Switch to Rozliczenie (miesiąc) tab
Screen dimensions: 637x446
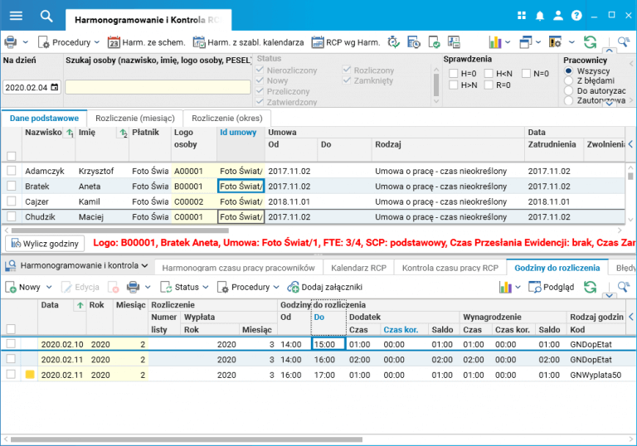(x=135, y=119)
